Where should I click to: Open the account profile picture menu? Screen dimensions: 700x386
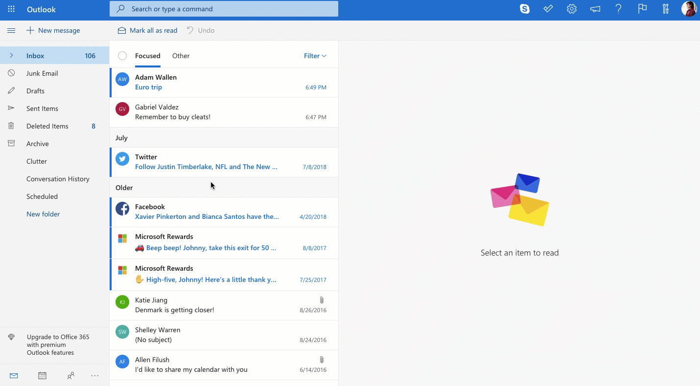point(689,9)
